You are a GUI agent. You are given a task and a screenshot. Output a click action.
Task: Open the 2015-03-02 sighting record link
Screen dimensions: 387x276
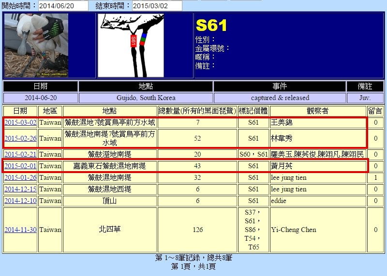(x=20, y=122)
